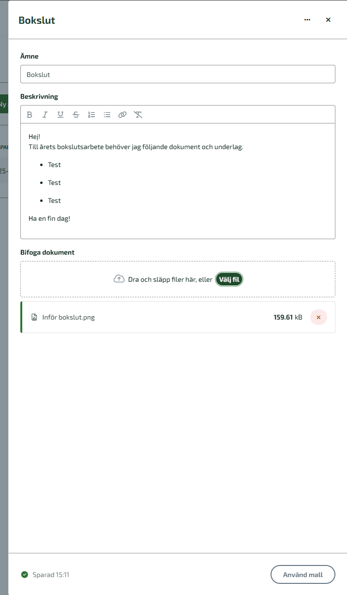Toggle strikethrough text formatting

pos(76,115)
